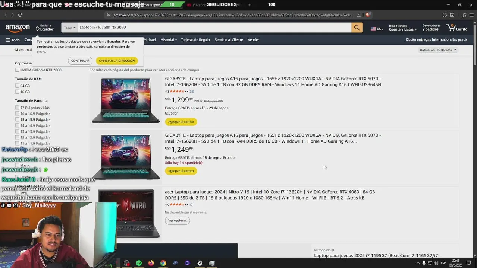Add the US$1,299 GIGABYTE laptop to cart
Image resolution: width=477 pixels, height=268 pixels.
(x=181, y=122)
